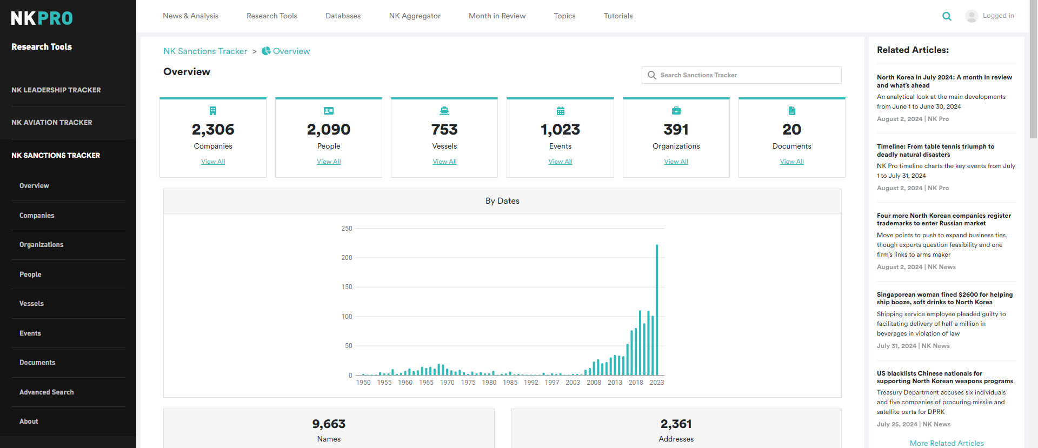Click the magnifier icon in Sanctions Tracker search
1038x448 pixels.
tap(652, 75)
